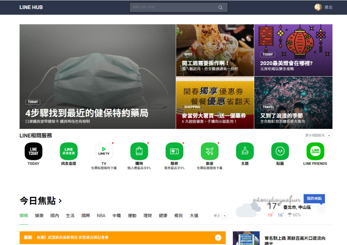The width and height of the screenshot is (347, 245).
Task: Select the 中職 tab
Action: (x=117, y=216)
